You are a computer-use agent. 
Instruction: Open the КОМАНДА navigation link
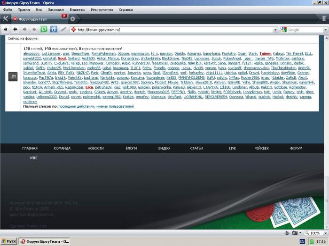pos(62,149)
